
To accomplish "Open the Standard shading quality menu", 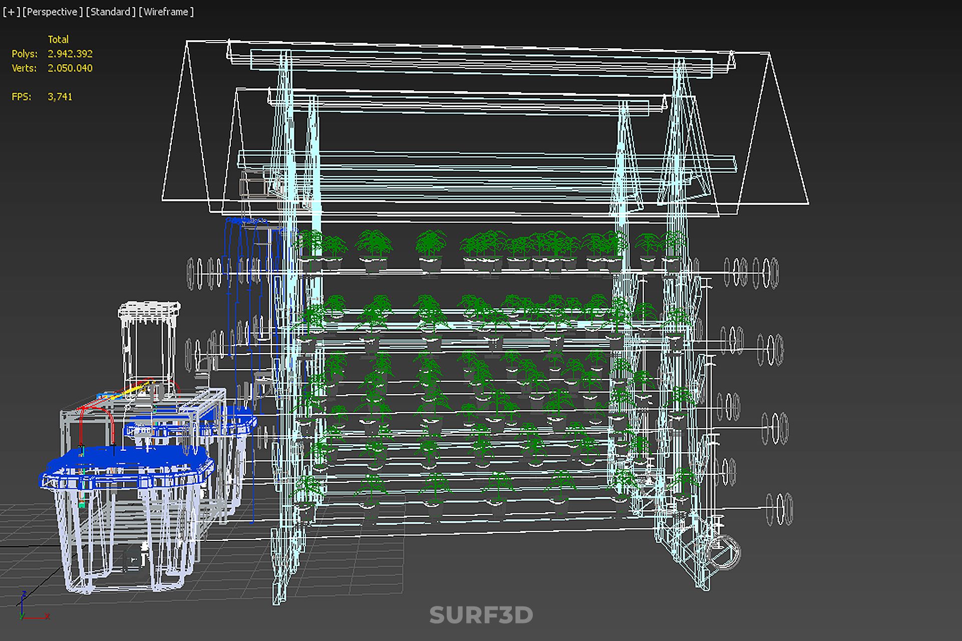I will (110, 12).
